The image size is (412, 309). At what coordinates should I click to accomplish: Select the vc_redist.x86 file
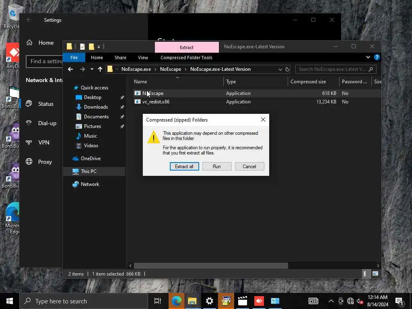pos(156,102)
